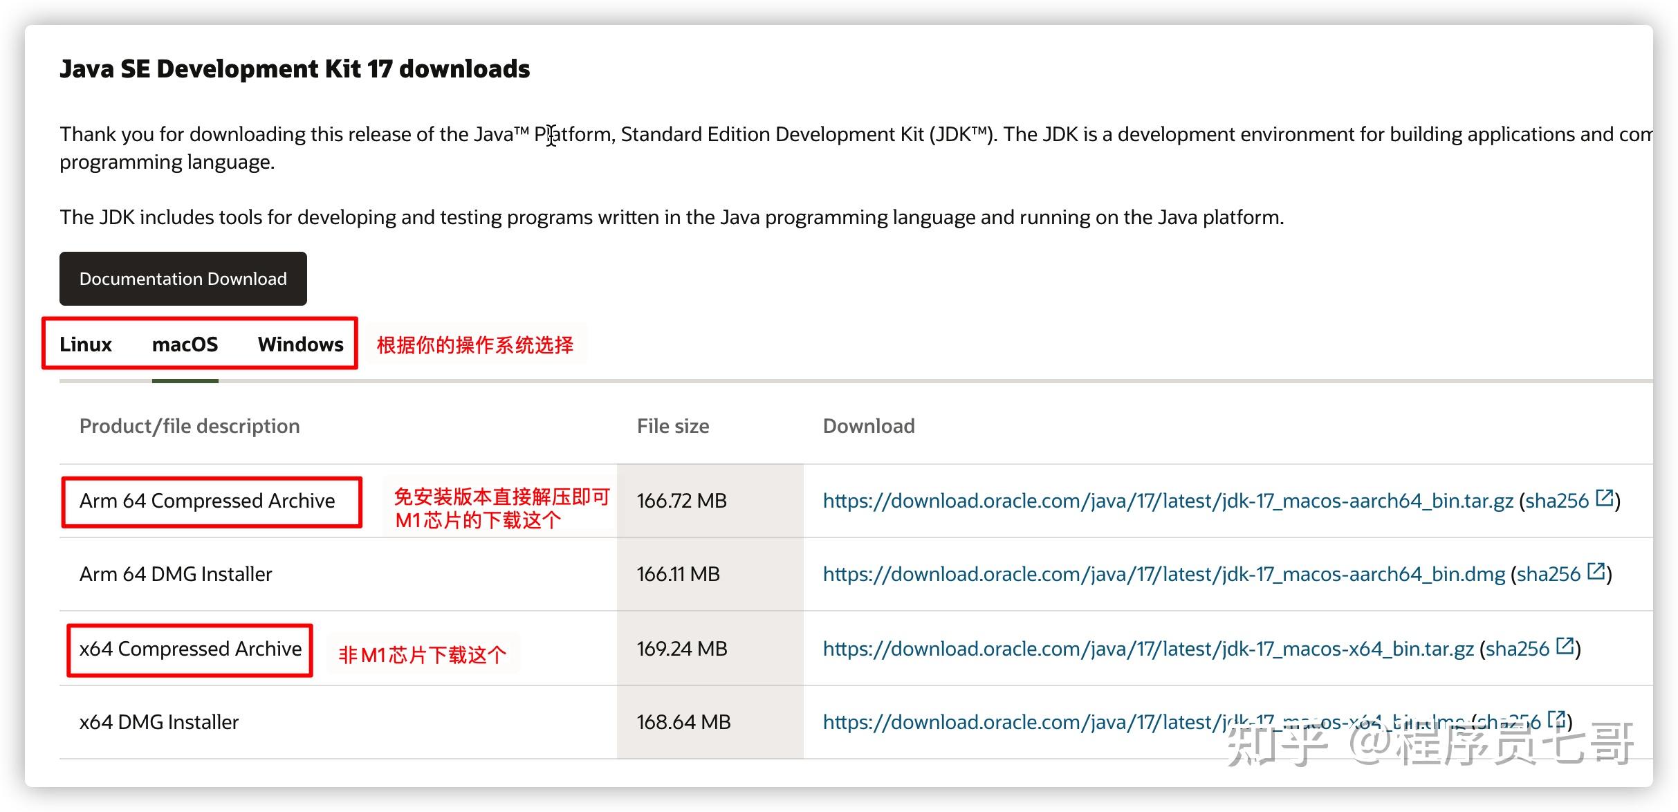Download jdk-17_macos-aarch64_bin.dmg
The image size is (1678, 812).
[x=1162, y=573]
